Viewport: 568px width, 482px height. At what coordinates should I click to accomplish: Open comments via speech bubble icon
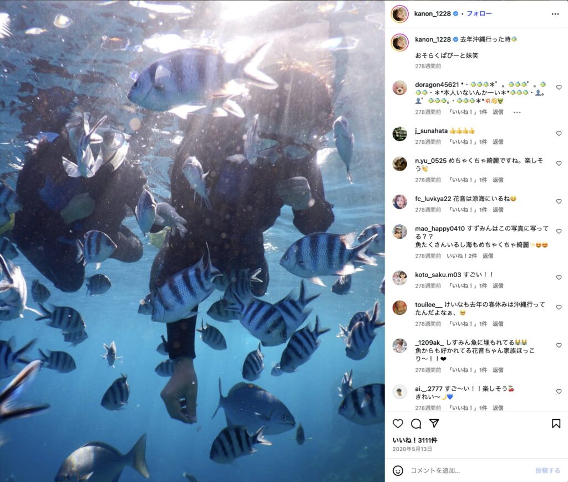point(416,423)
